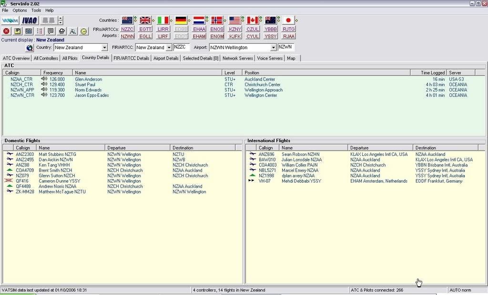
Task: Expand the FIR/ARTCC dropdown list
Action: 169,48
